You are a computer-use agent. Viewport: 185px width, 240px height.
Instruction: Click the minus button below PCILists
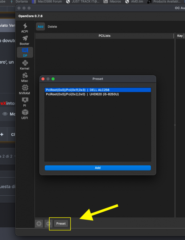(x=48, y=223)
